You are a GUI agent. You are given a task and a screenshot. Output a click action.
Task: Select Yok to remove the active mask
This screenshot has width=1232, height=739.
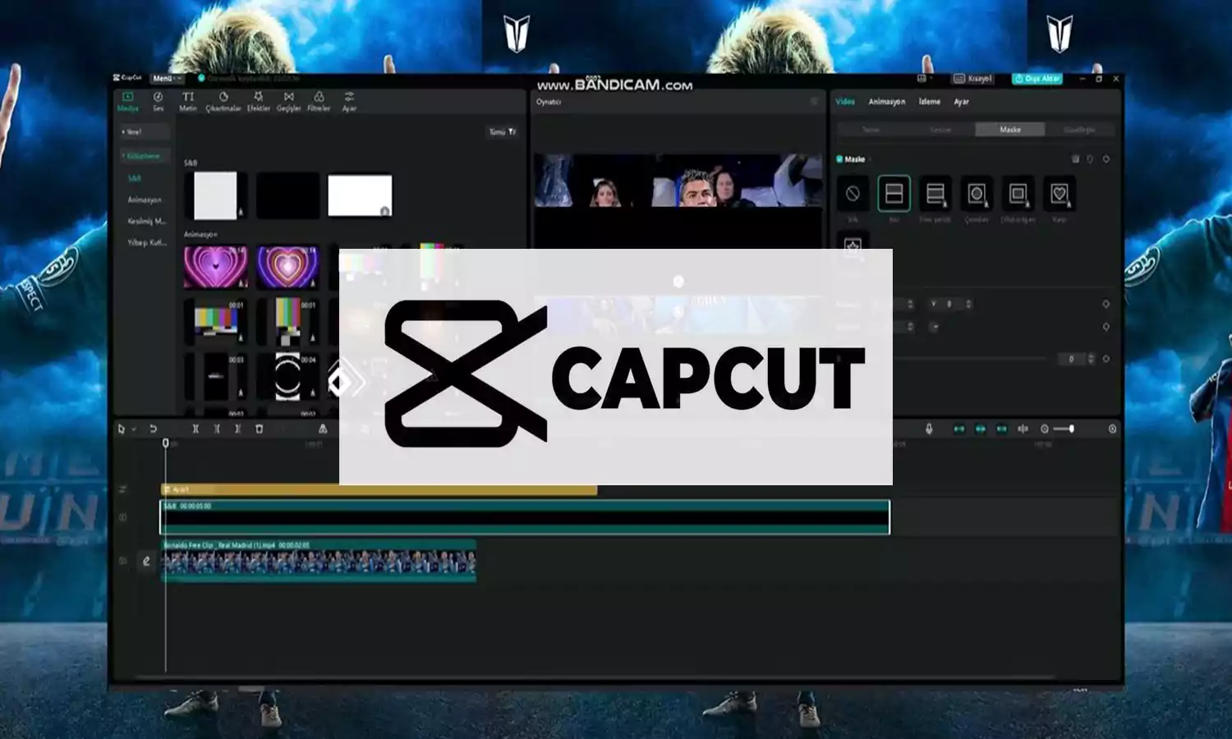pos(853,195)
